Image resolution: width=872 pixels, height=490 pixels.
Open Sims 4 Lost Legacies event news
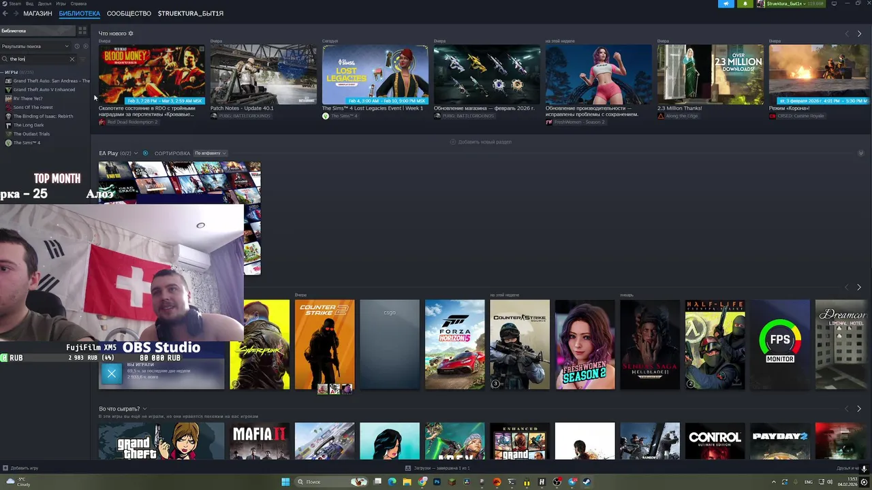point(375,75)
